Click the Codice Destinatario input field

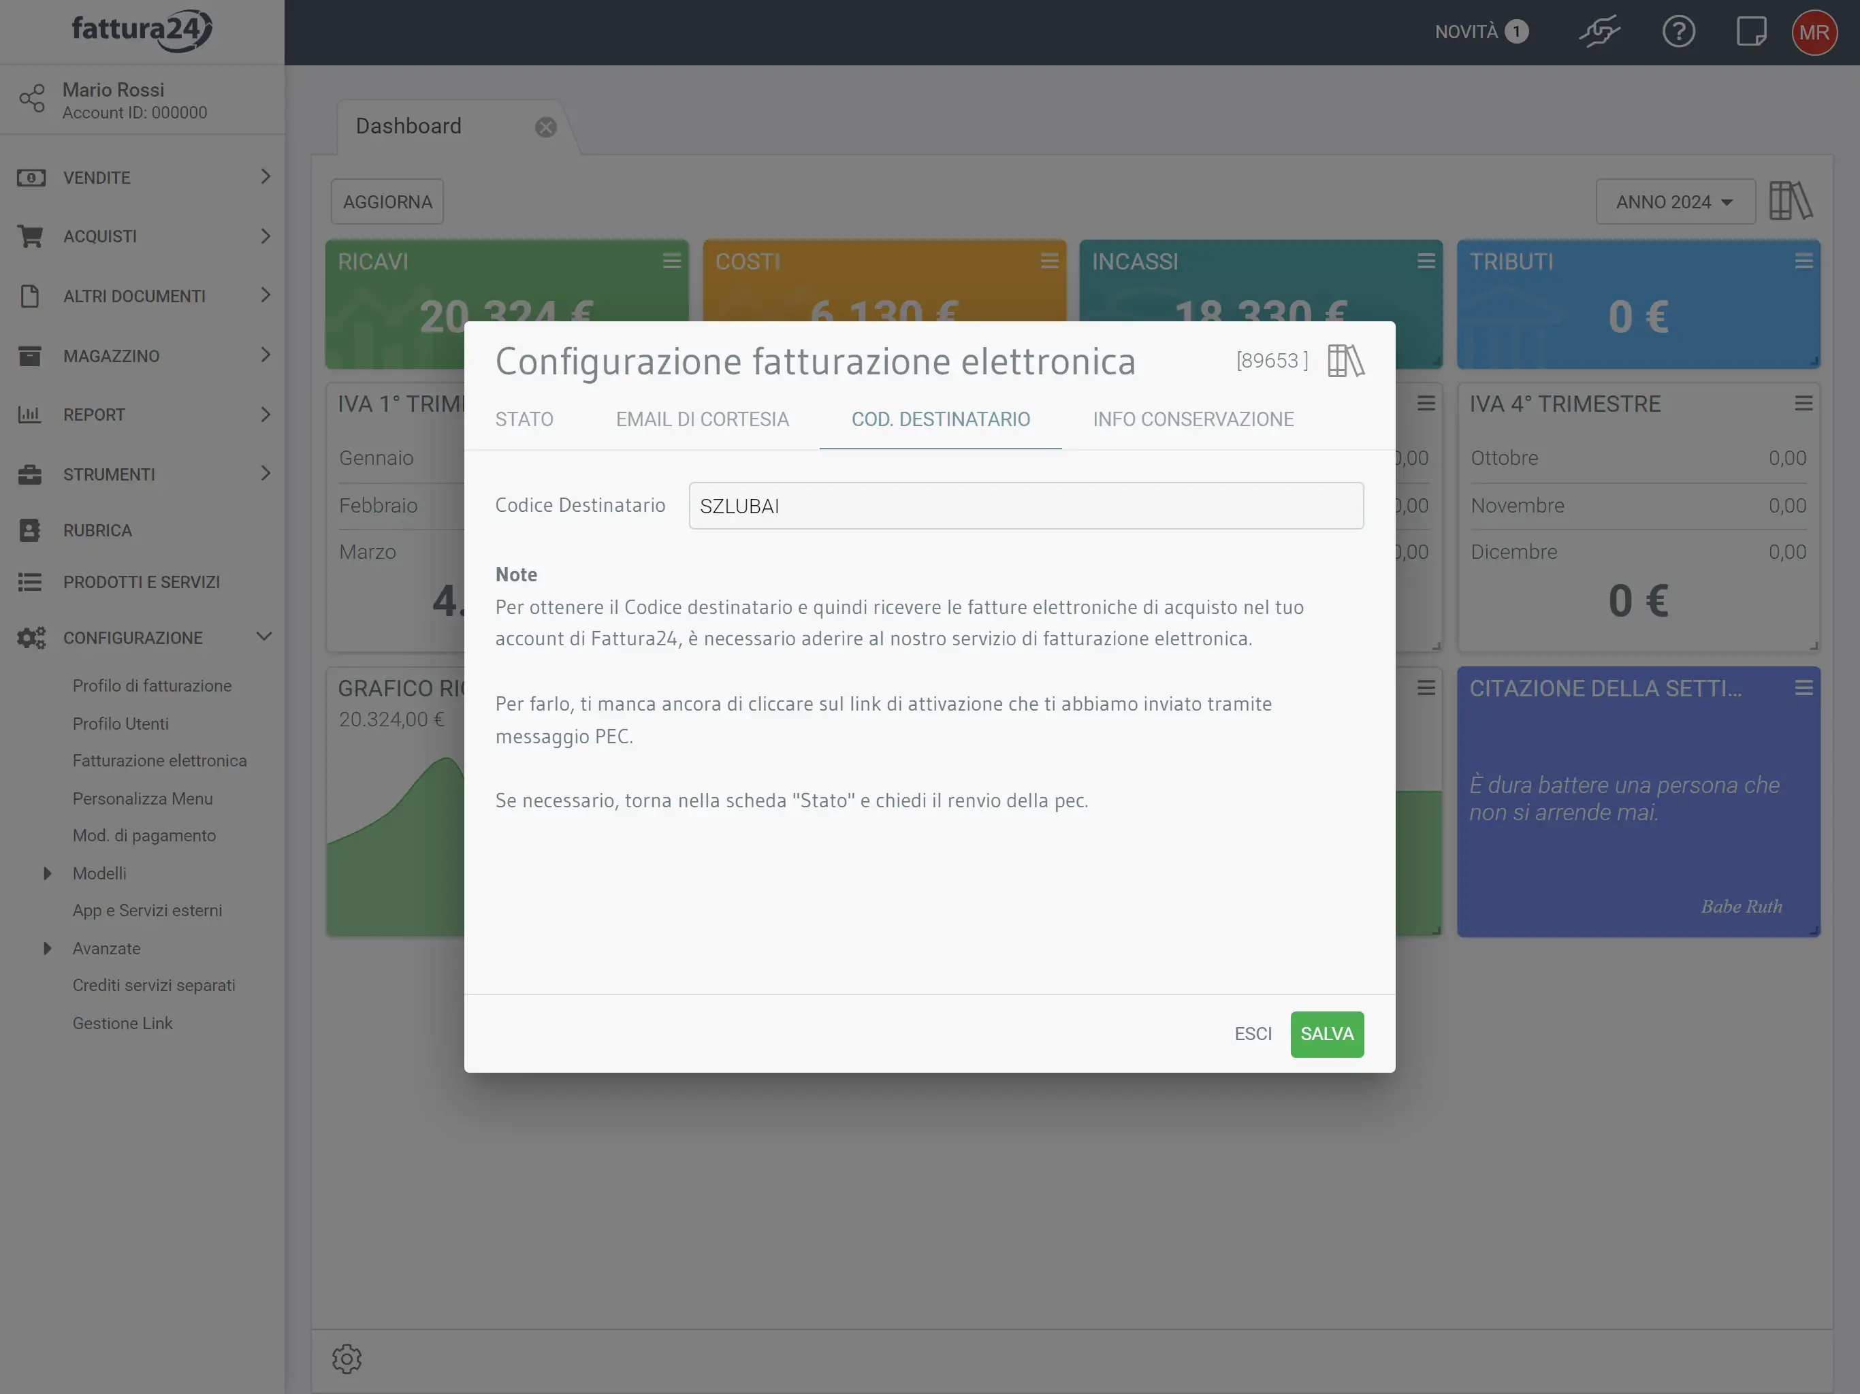[x=1026, y=506]
